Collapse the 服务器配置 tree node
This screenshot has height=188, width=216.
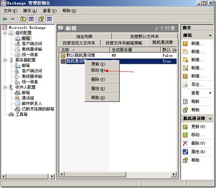[x=5, y=60]
